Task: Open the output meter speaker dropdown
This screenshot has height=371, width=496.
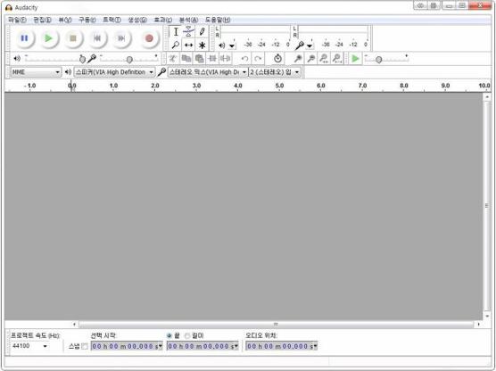Action: coord(232,45)
